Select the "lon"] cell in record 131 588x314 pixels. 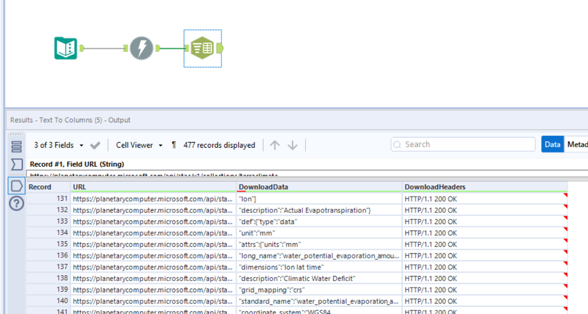click(x=319, y=199)
